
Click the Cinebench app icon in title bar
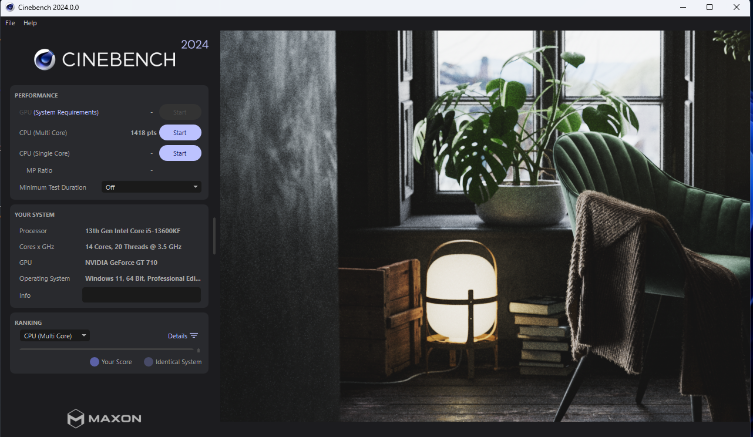pyautogui.click(x=10, y=8)
